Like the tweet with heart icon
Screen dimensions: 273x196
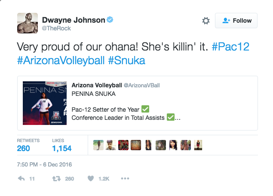91,178
